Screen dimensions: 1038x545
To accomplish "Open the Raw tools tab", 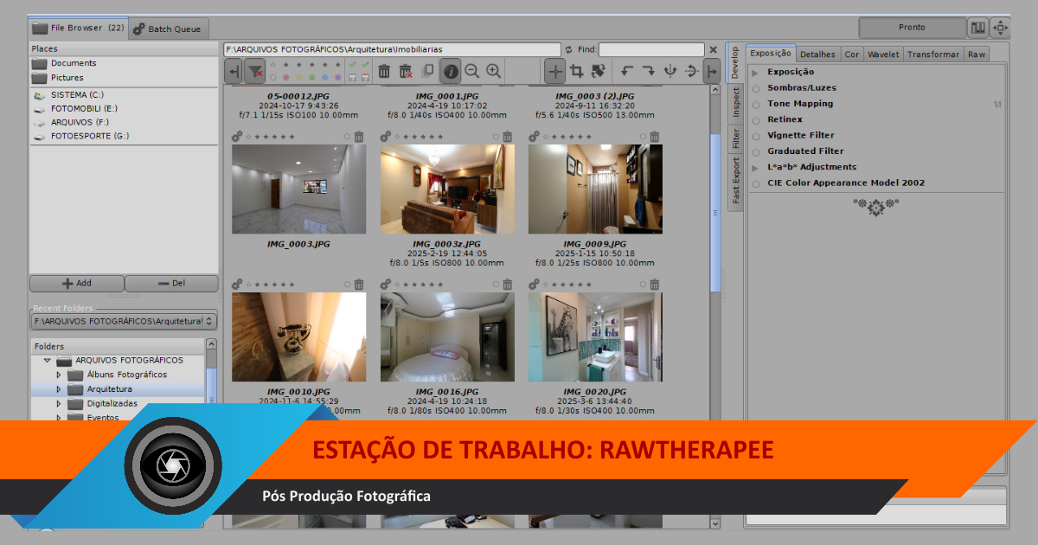I will [x=977, y=54].
